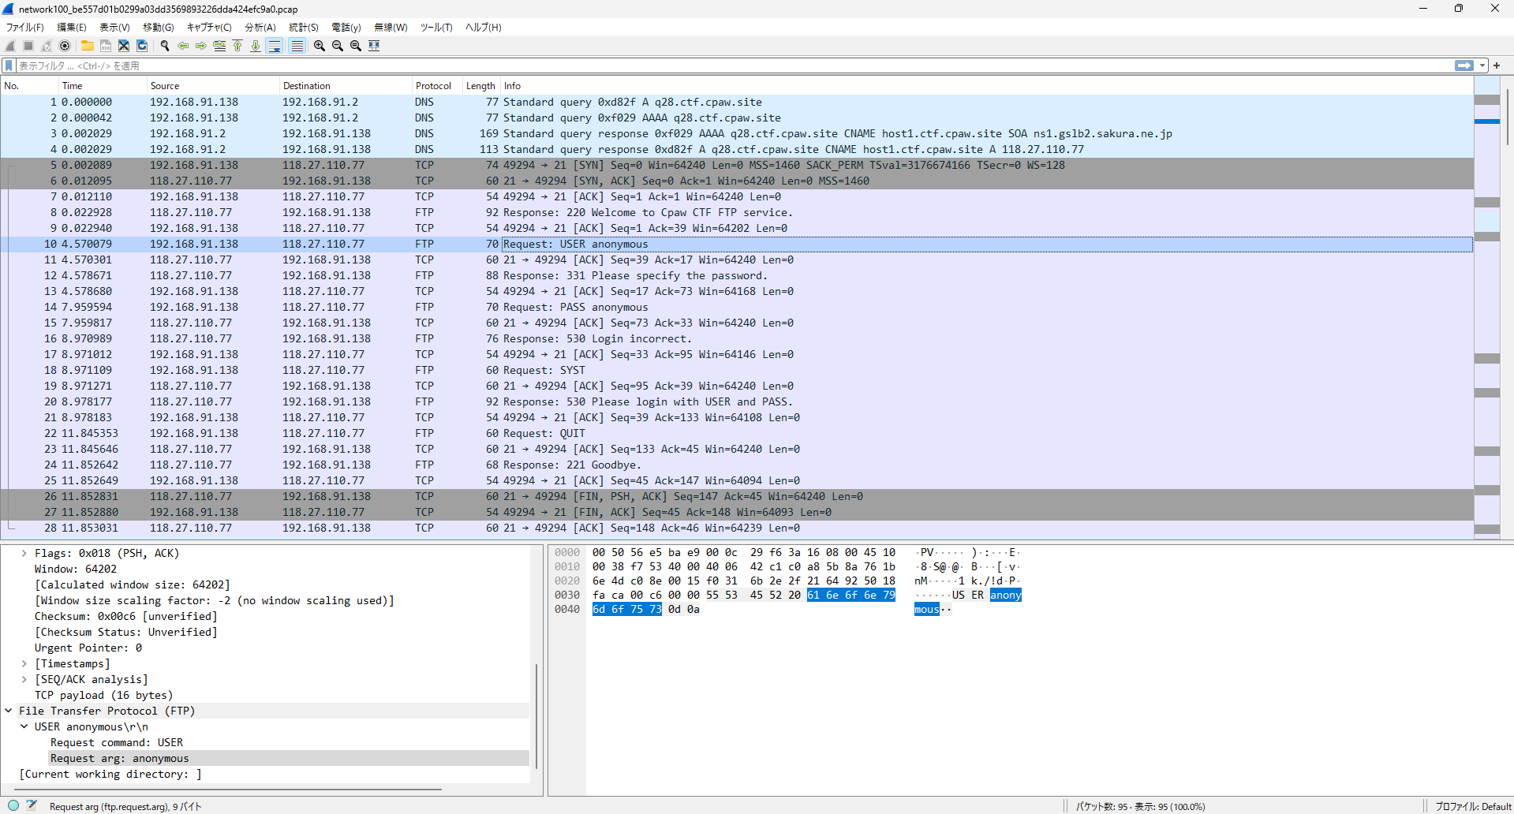The image size is (1514, 814).
Task: Apply display filter with the blue arrow button
Action: tap(1464, 65)
